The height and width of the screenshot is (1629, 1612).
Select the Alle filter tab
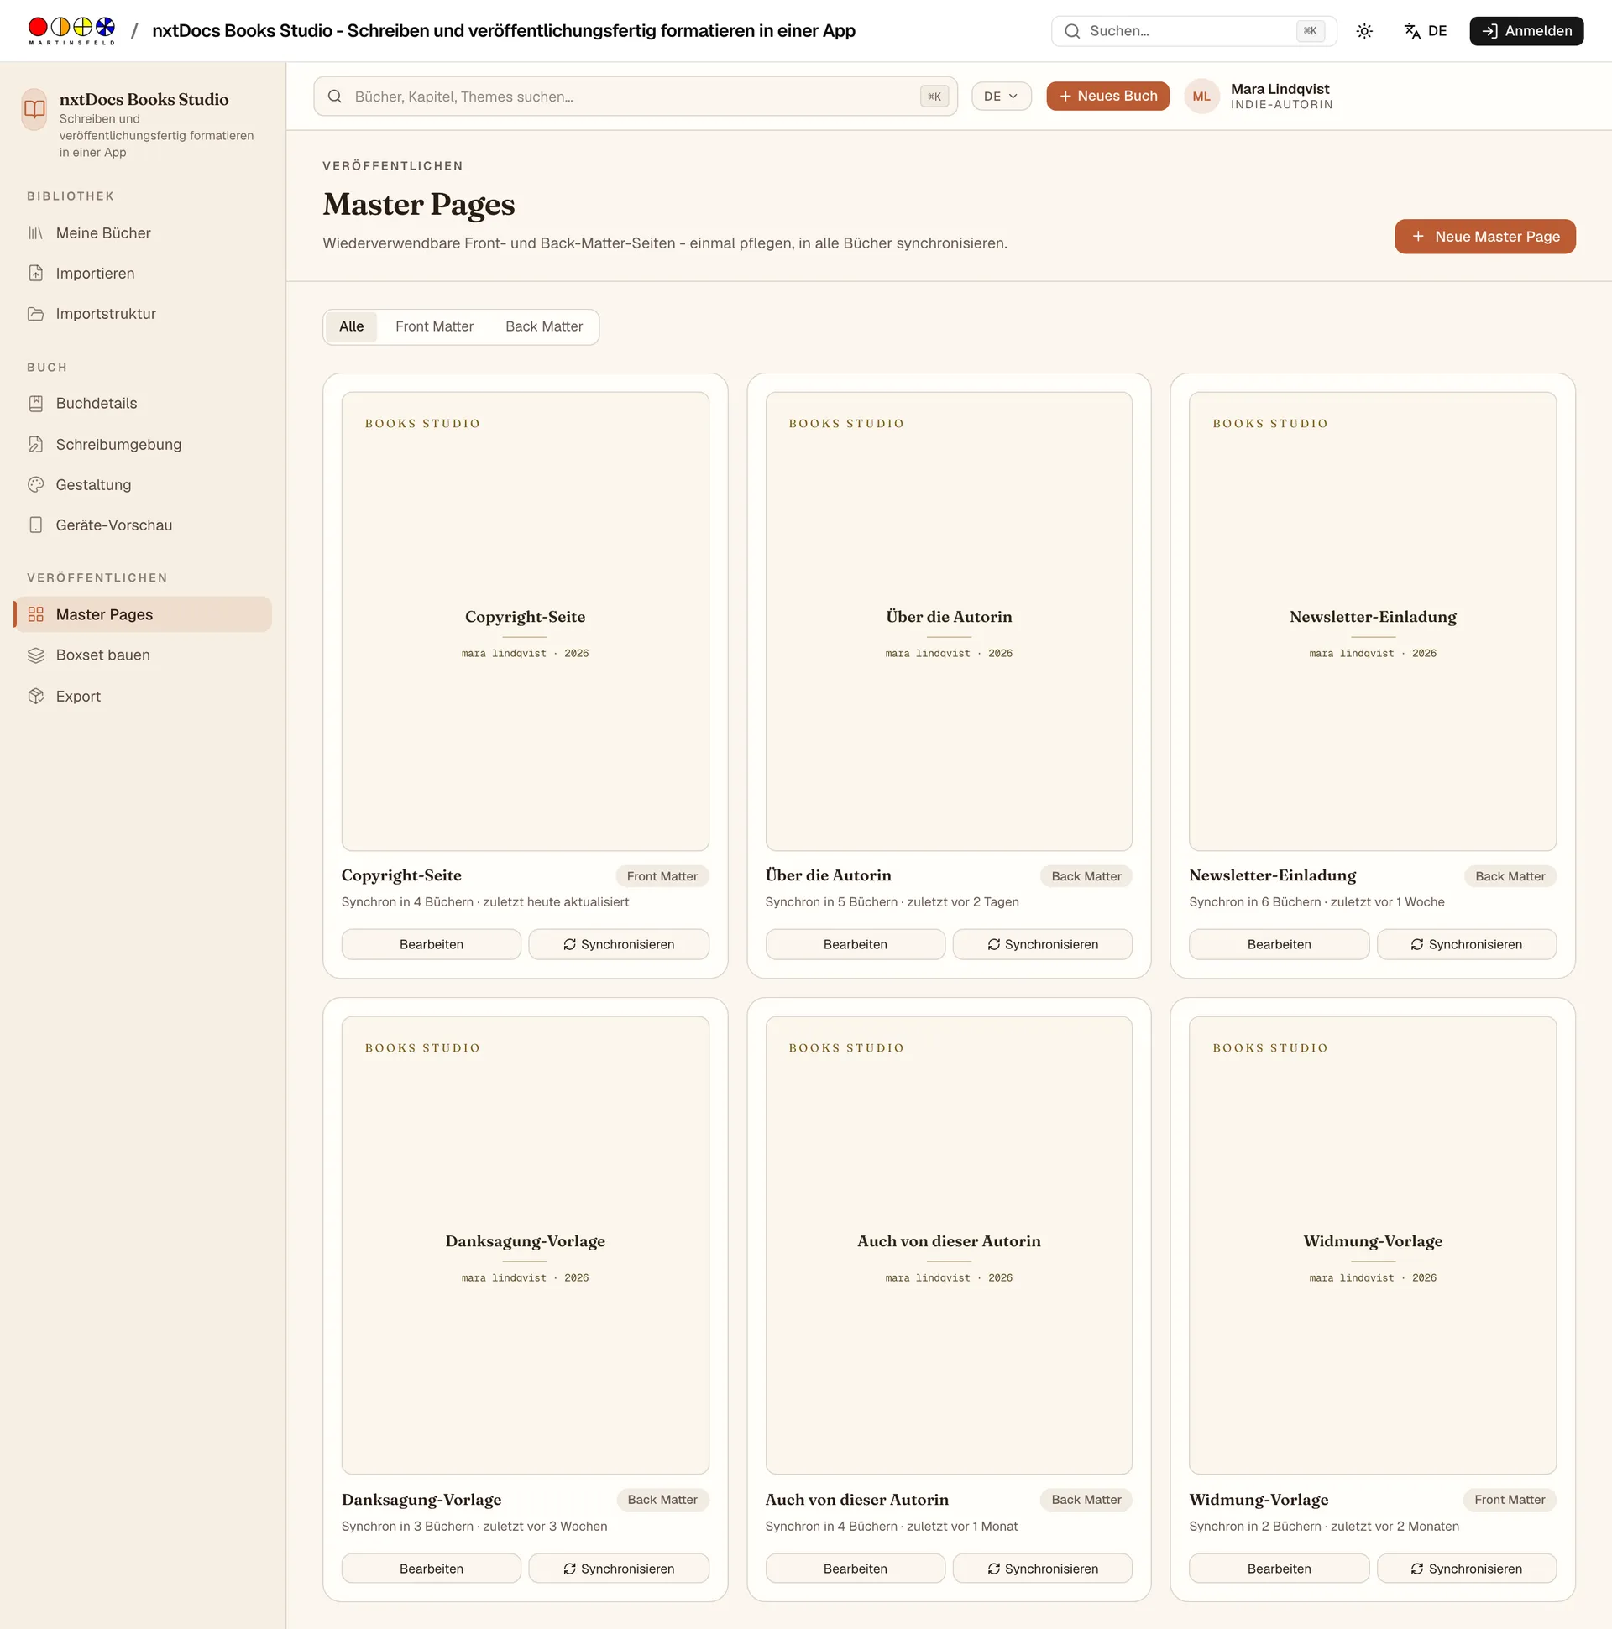[351, 326]
